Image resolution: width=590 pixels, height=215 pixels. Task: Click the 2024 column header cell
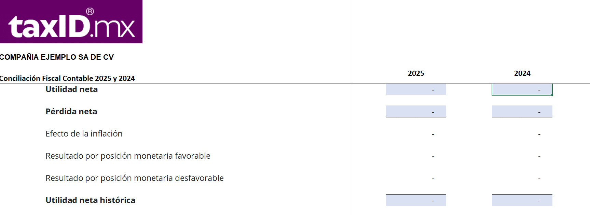coord(522,73)
